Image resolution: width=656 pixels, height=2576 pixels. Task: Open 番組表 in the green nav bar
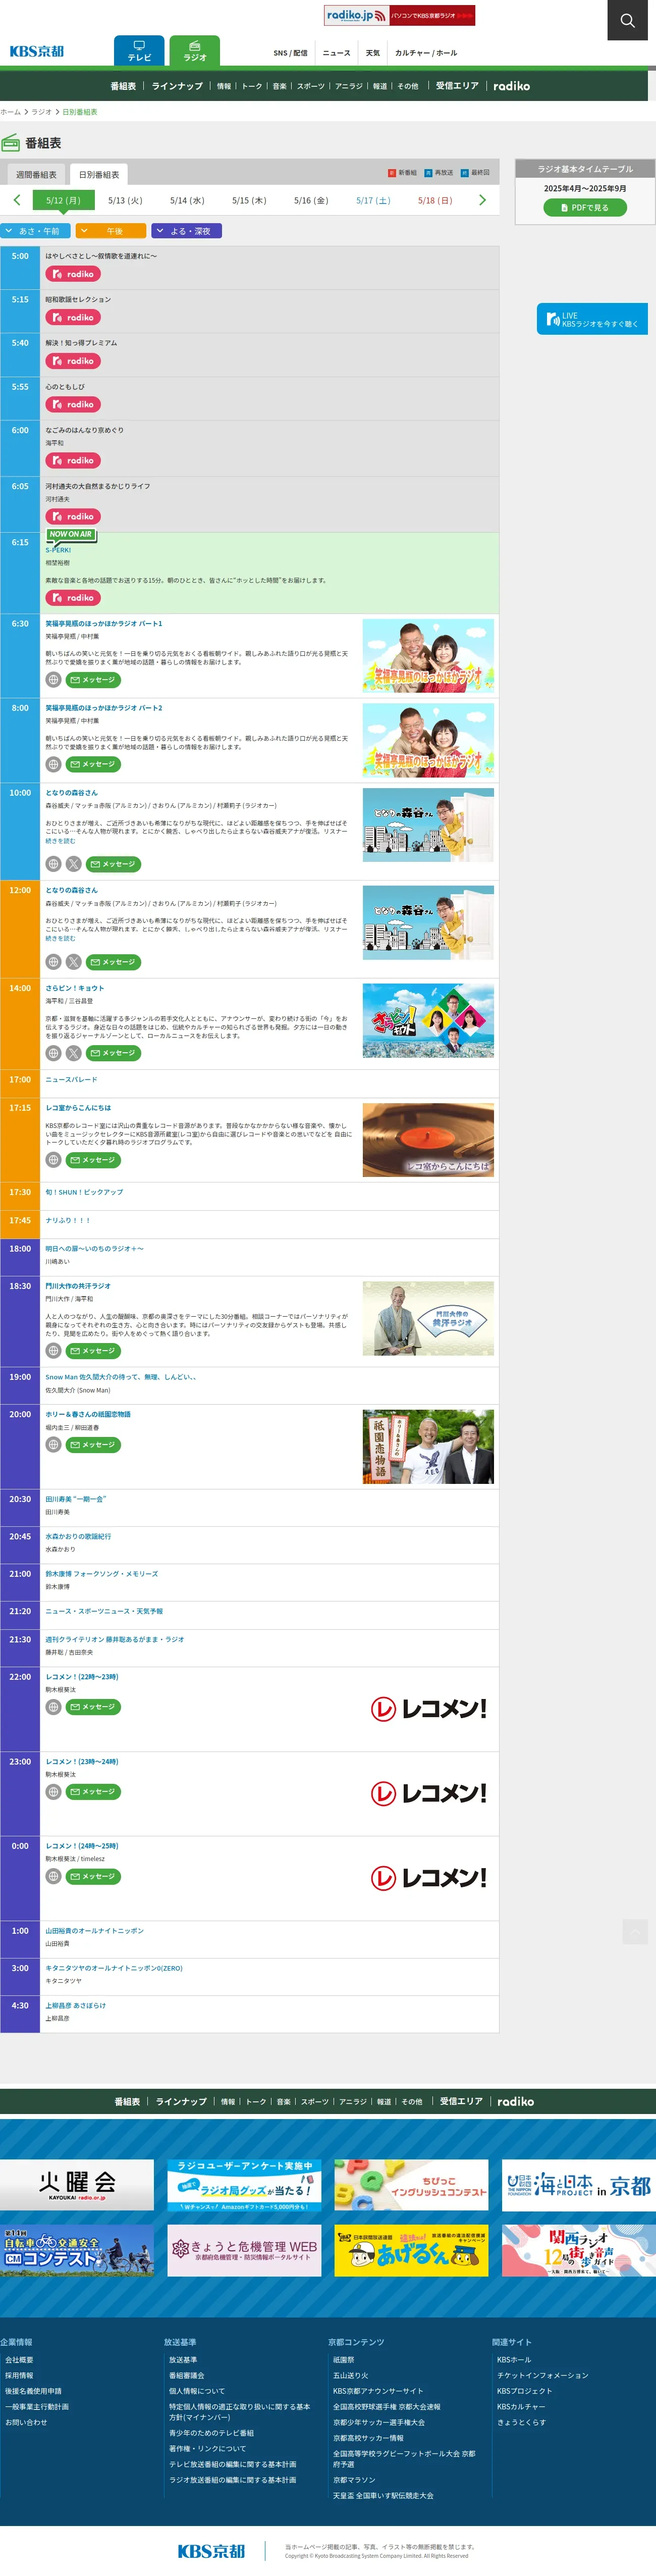point(123,86)
